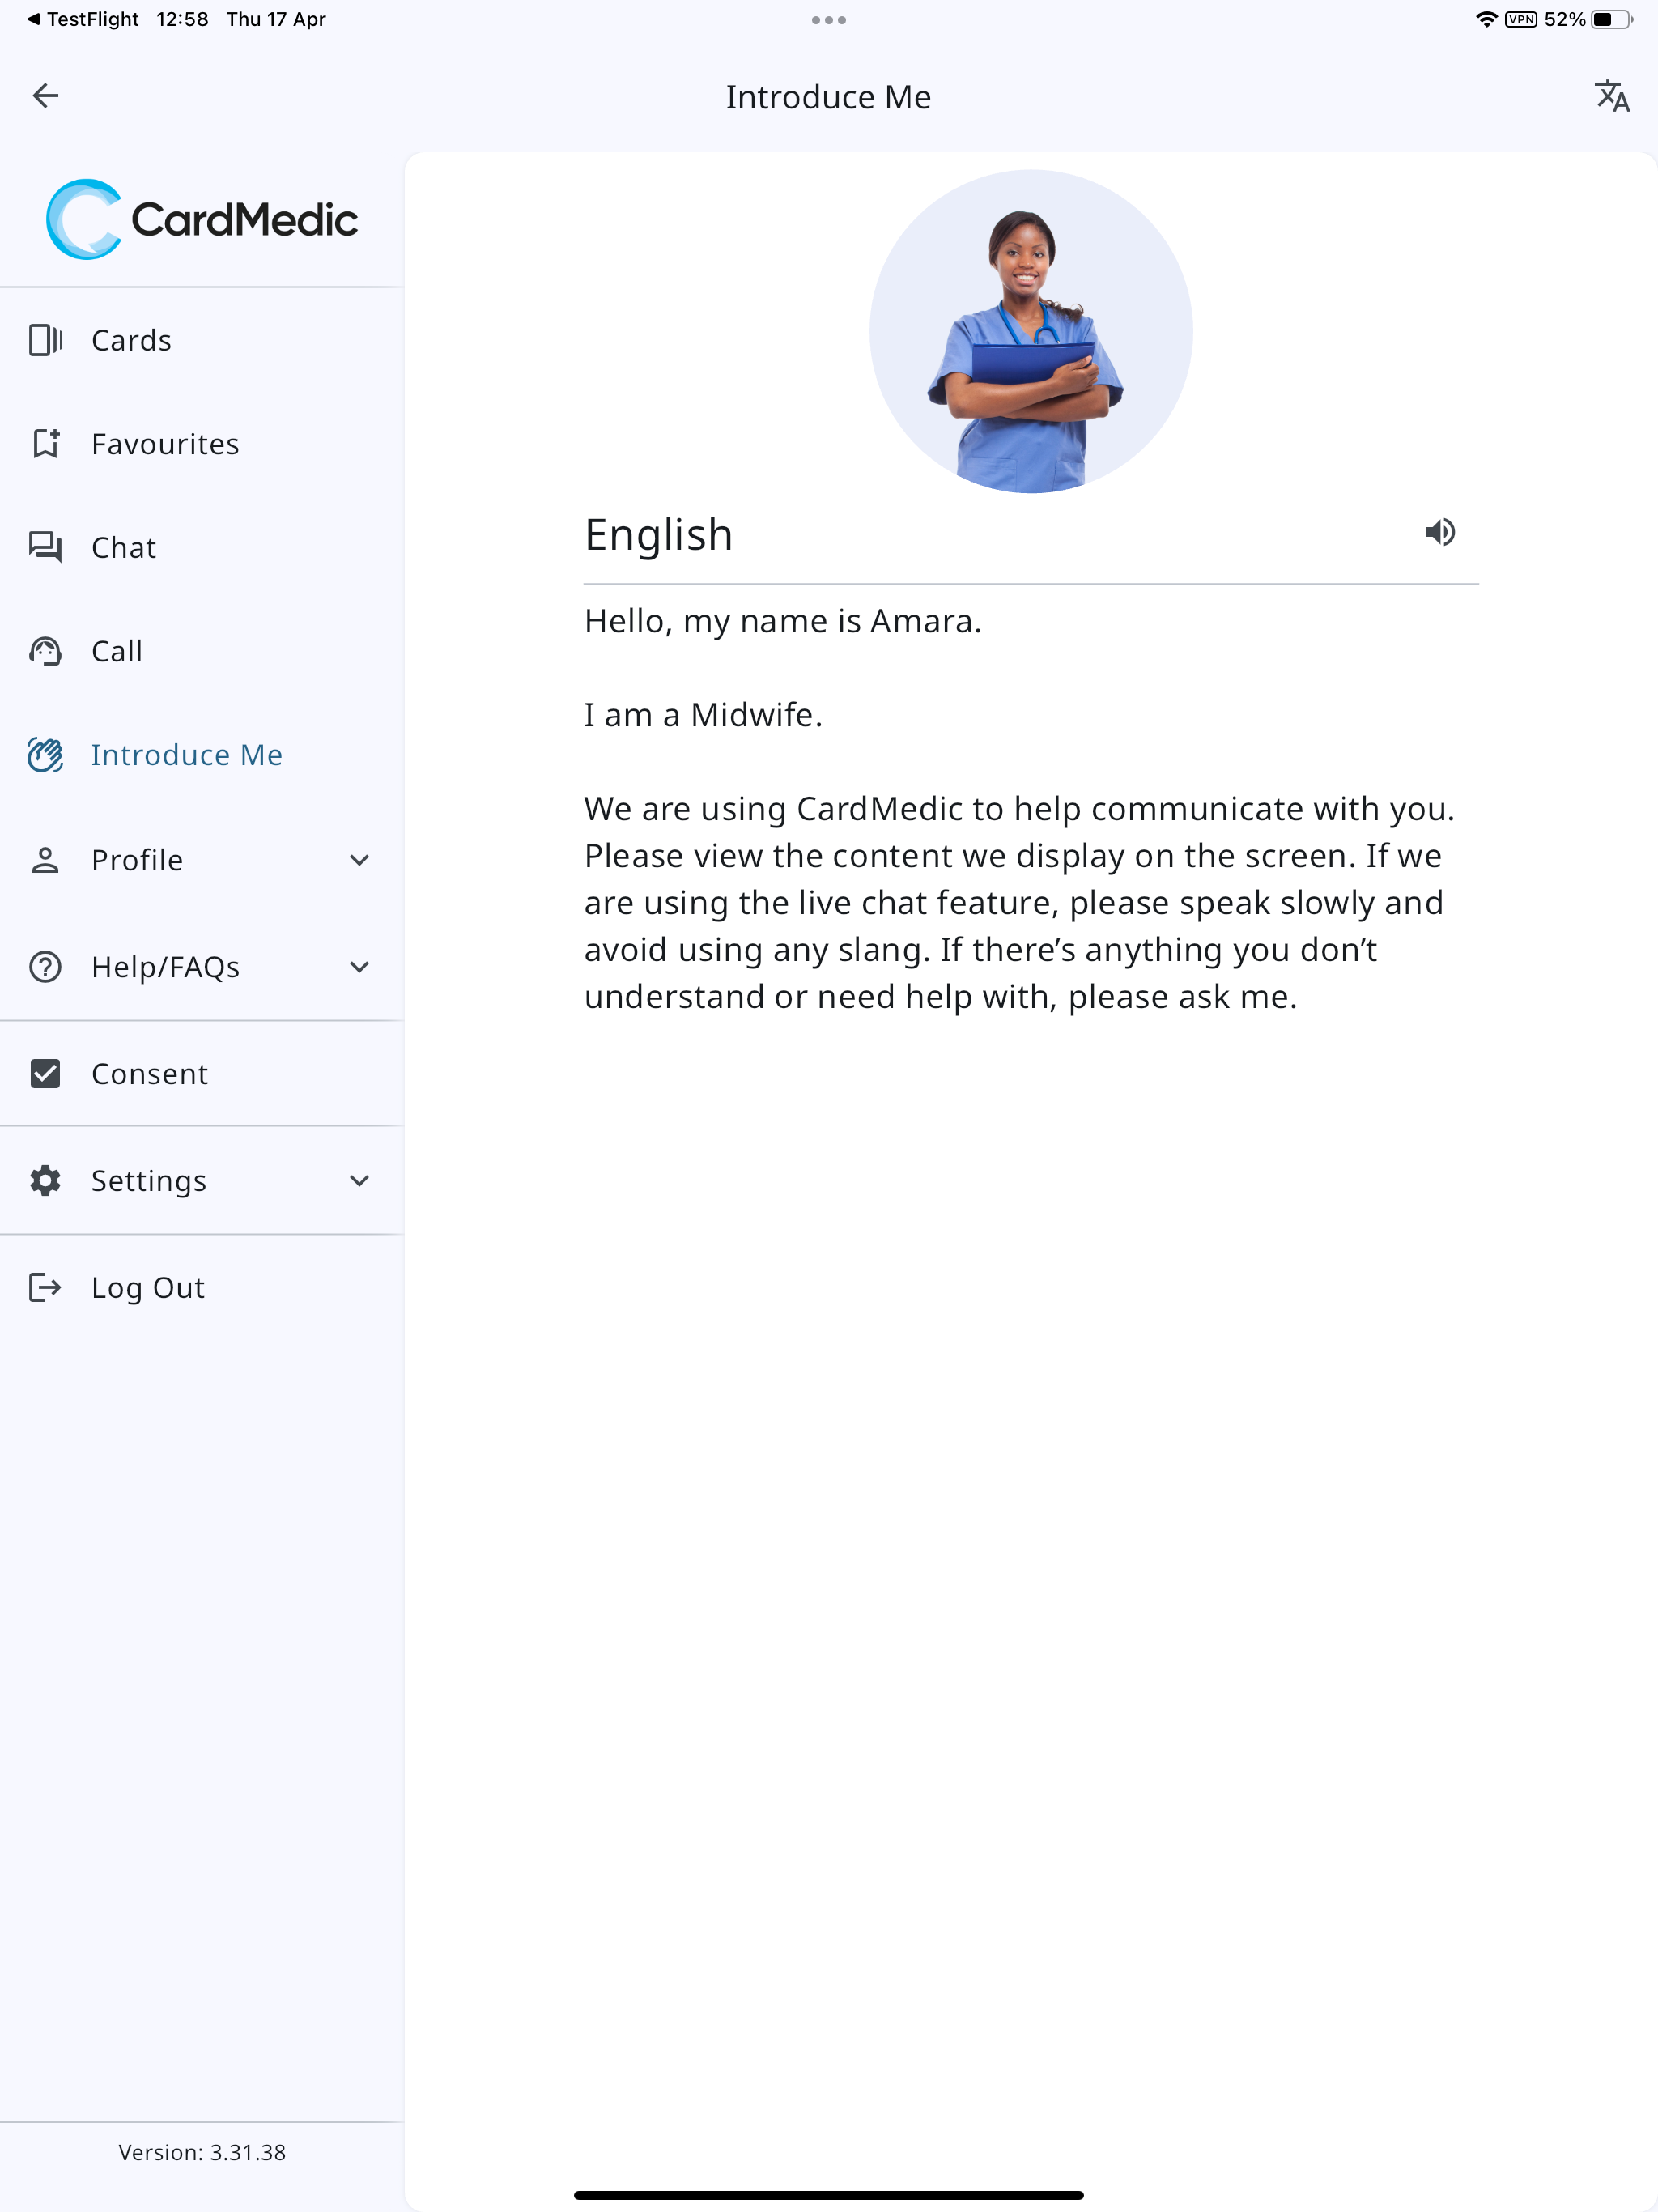Tap the back arrow icon
Viewport: 1658px width, 2212px height.
coord(45,96)
